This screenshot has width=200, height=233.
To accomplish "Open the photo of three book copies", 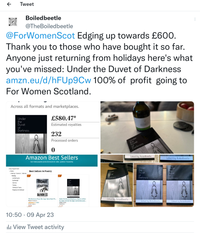I will [147, 181].
